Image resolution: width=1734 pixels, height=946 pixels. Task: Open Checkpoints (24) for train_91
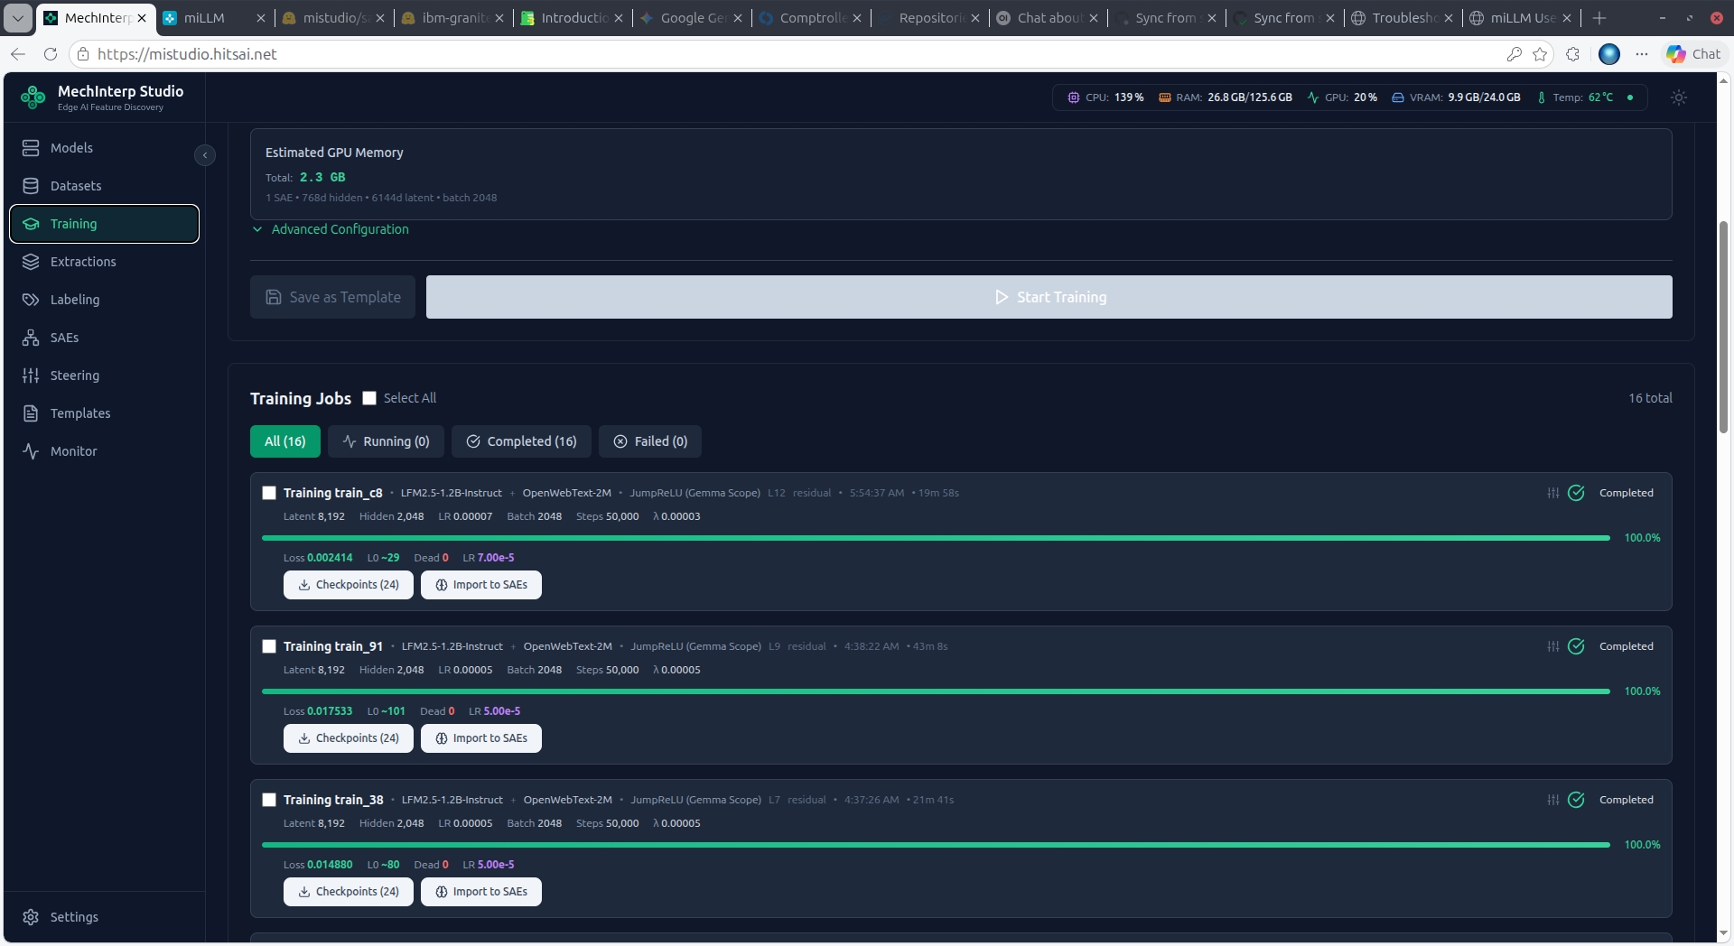pyautogui.click(x=349, y=738)
